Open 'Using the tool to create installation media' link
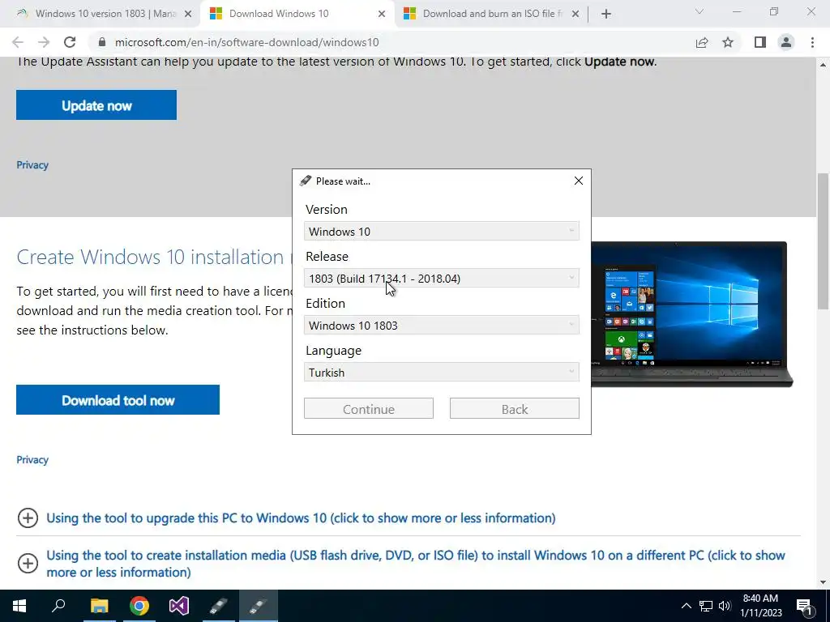This screenshot has height=622, width=830. pos(416,564)
